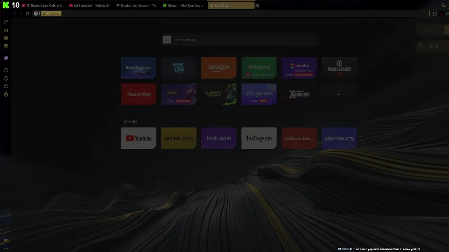The image size is (449, 252).
Task: Open the GX.games speed dial tile
Action: (259, 94)
